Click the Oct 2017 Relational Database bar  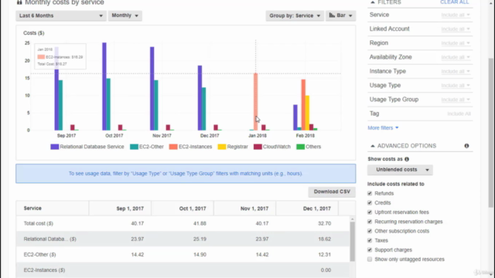pos(104,86)
